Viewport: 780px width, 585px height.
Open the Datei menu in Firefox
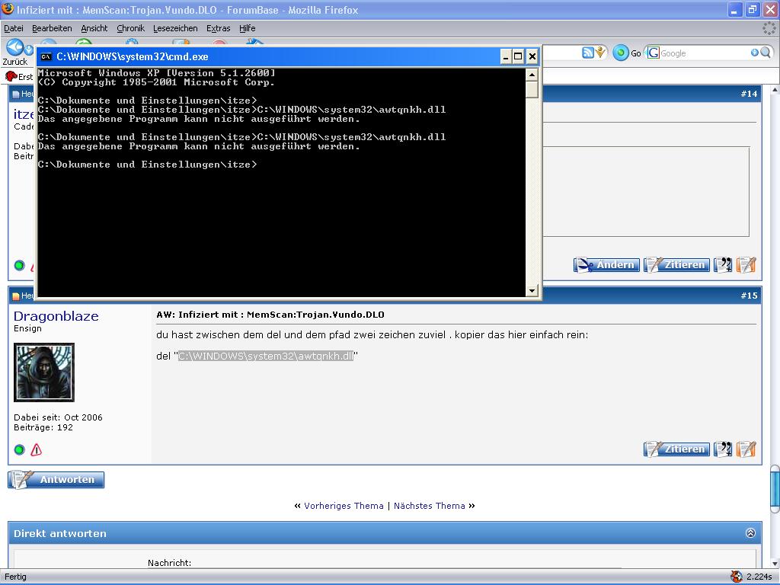tap(14, 28)
